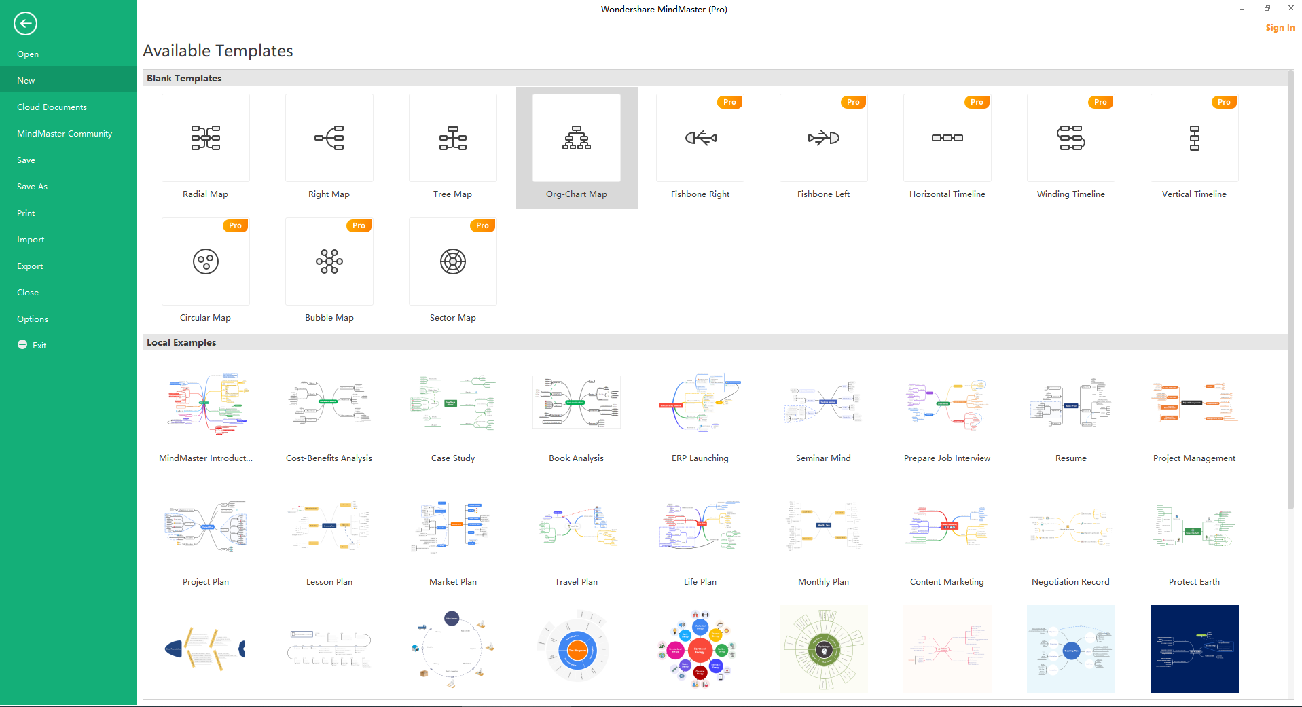Image resolution: width=1302 pixels, height=707 pixels.
Task: Open the Protect Earth example
Action: pos(1195,526)
